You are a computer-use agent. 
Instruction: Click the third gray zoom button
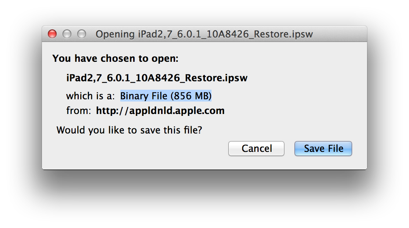tap(81, 34)
